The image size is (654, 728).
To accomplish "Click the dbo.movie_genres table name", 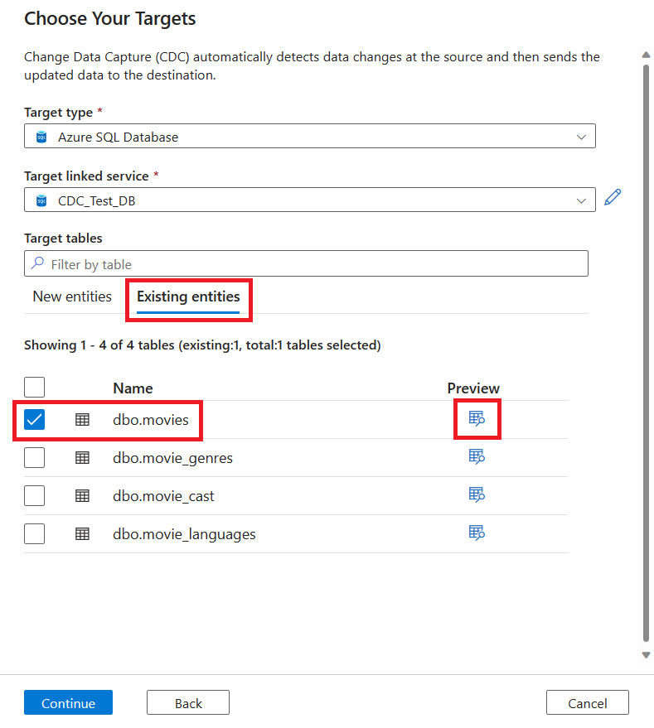I will pyautogui.click(x=172, y=458).
